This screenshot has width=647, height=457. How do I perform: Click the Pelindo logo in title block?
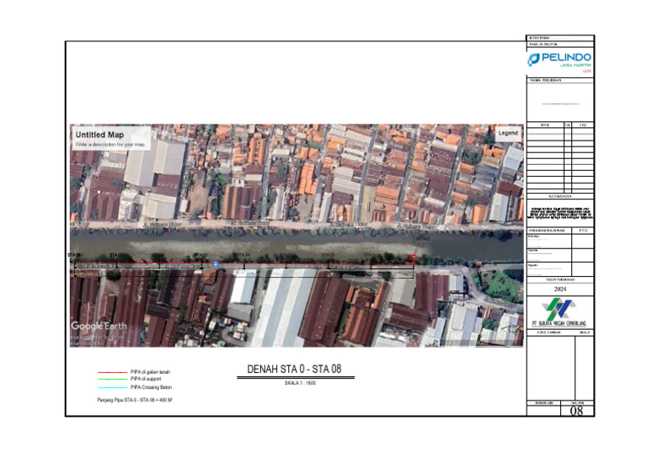pos(559,60)
